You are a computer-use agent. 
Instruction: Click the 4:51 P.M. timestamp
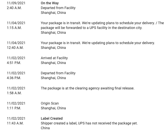14,63
